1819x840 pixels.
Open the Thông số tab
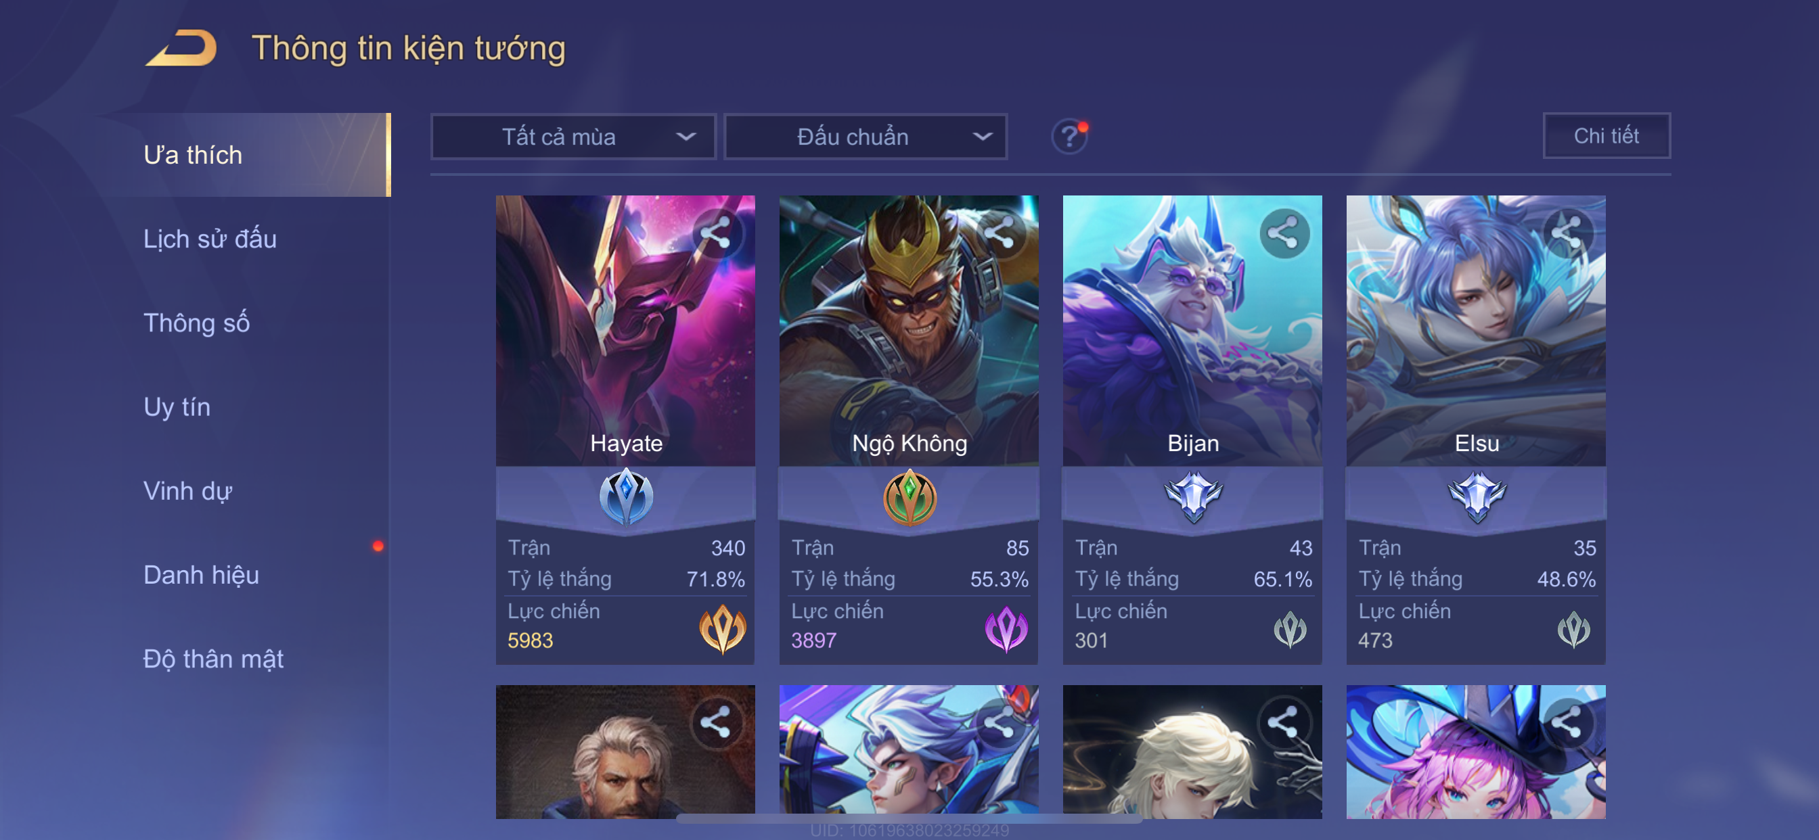(x=196, y=323)
